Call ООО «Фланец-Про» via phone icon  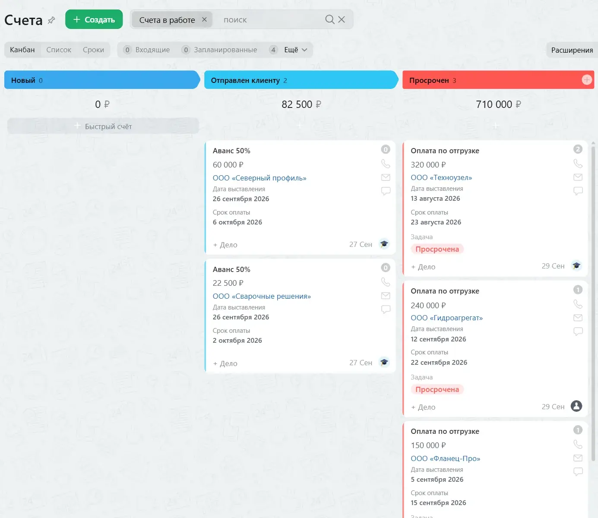click(578, 444)
